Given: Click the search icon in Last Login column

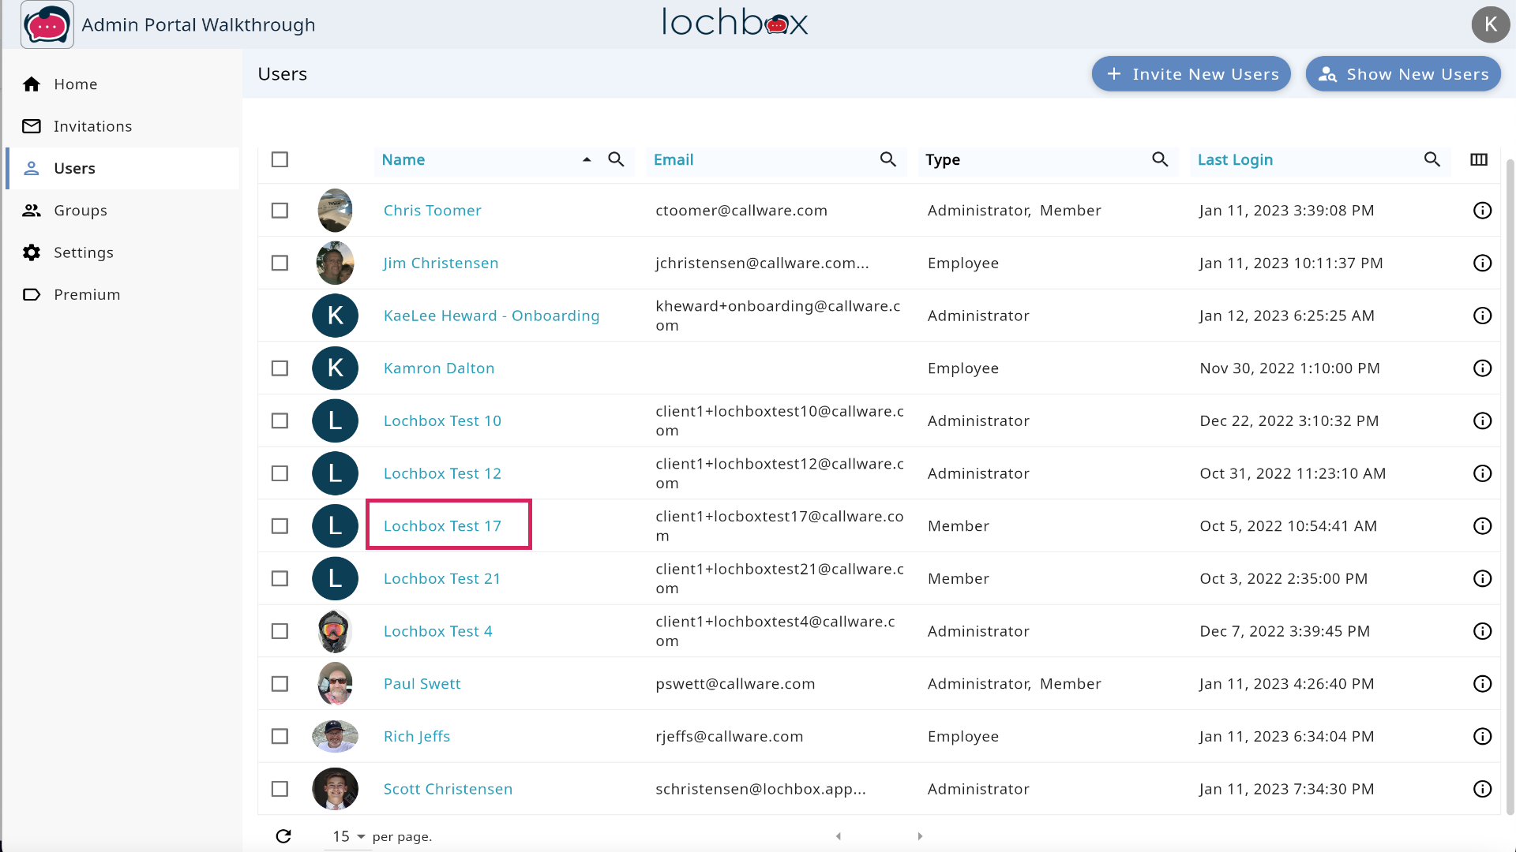Looking at the screenshot, I should pos(1432,159).
